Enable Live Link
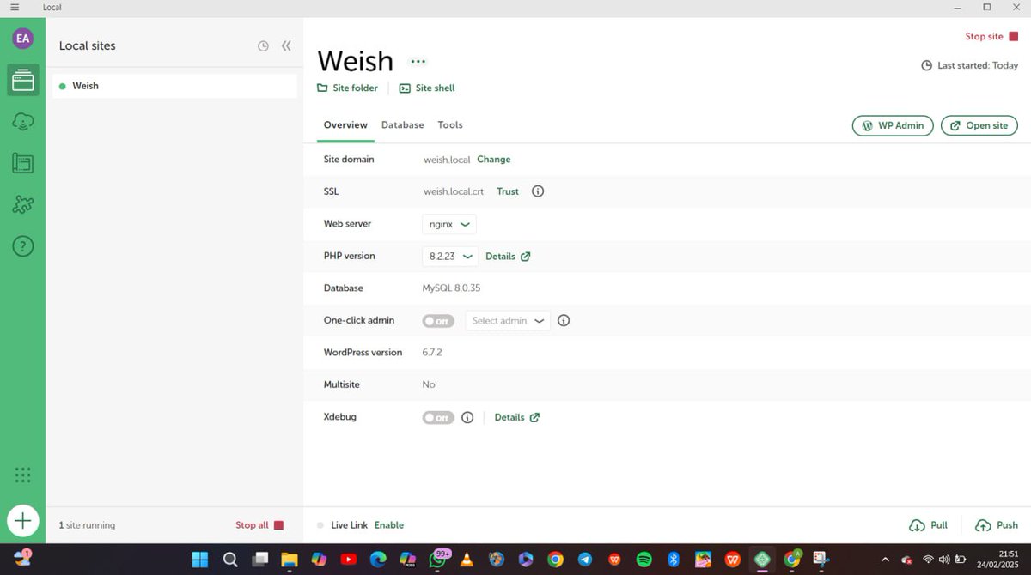 (389, 525)
